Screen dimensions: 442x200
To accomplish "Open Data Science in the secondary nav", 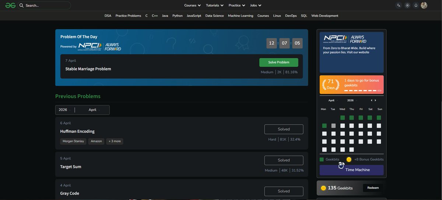I will [x=215, y=16].
